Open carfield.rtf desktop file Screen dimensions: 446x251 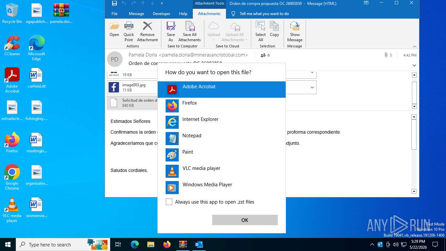[x=36, y=78]
